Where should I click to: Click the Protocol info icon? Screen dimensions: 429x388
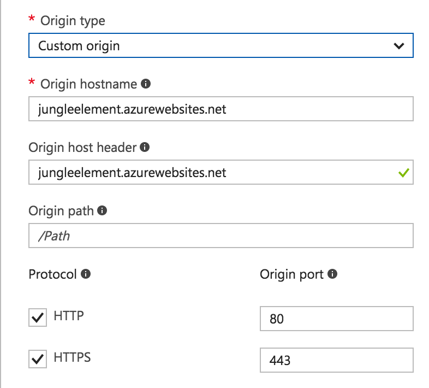(86, 274)
